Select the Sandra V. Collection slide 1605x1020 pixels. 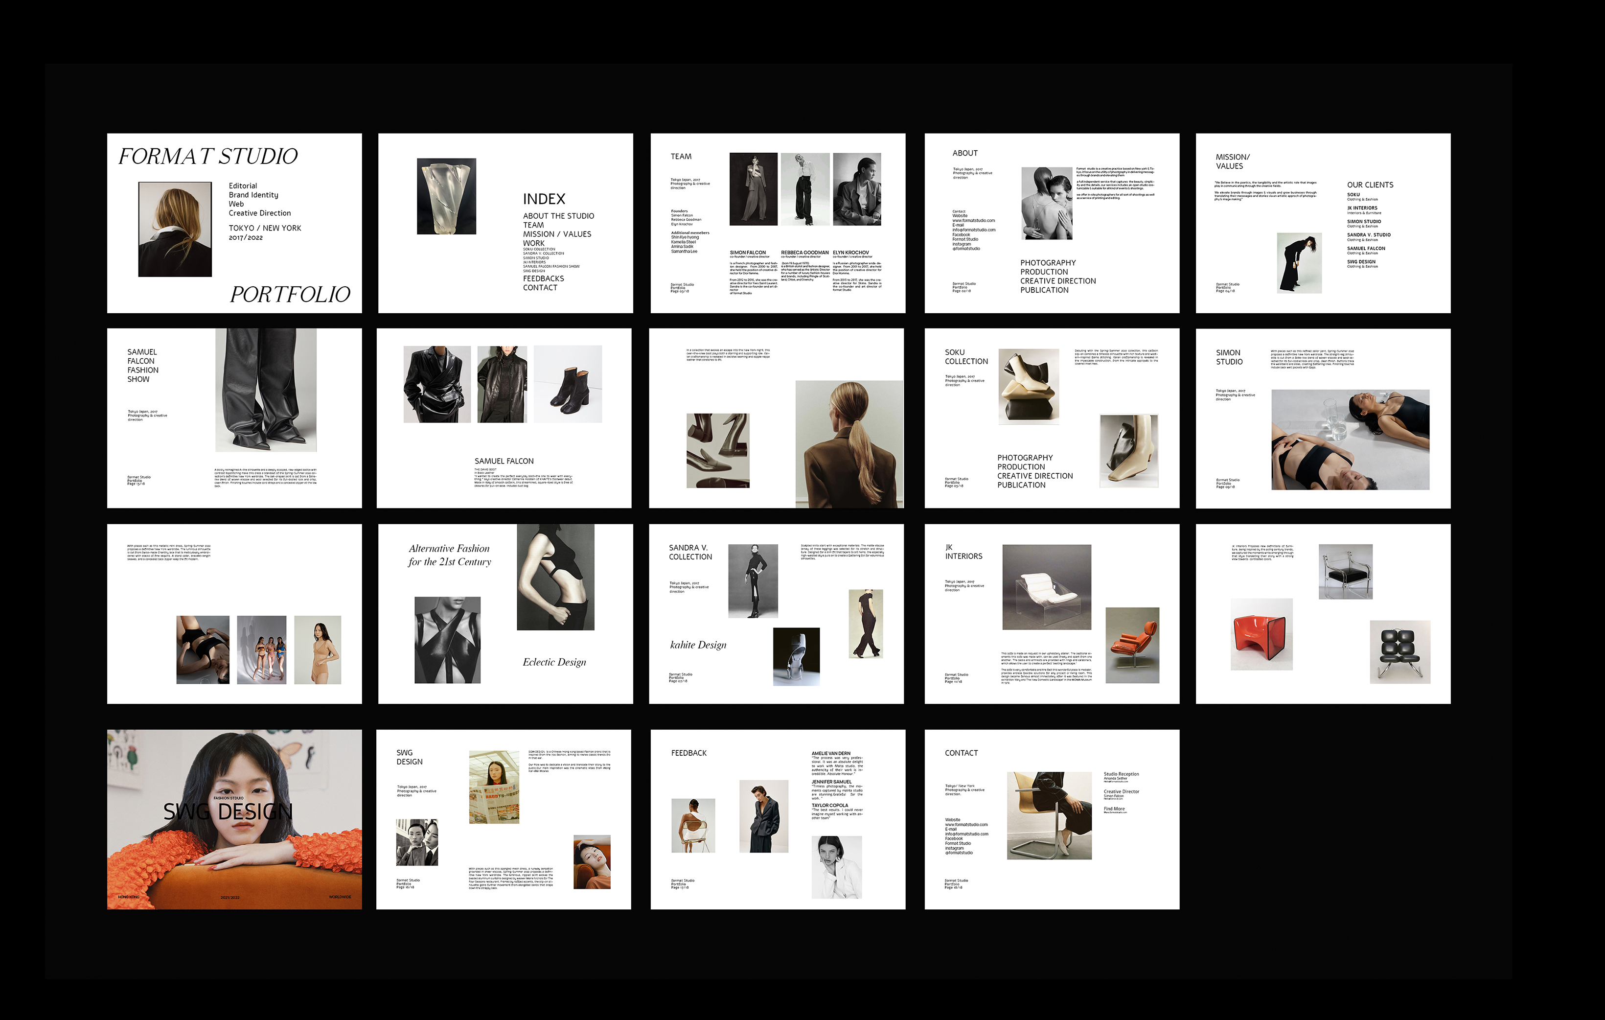[776, 613]
